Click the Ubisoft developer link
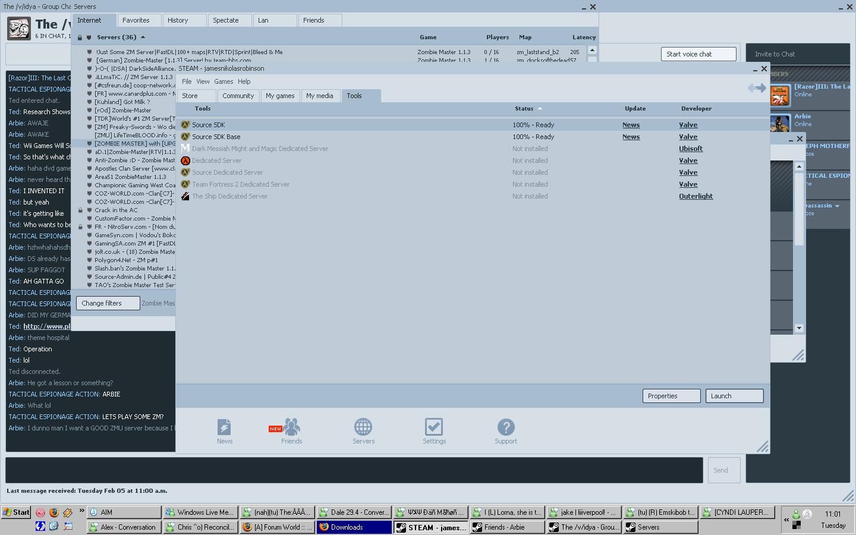 tap(691, 149)
